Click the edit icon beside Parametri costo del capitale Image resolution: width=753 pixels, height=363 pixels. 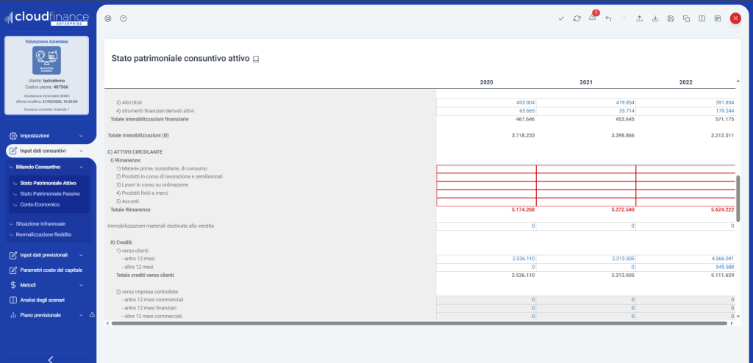click(13, 270)
